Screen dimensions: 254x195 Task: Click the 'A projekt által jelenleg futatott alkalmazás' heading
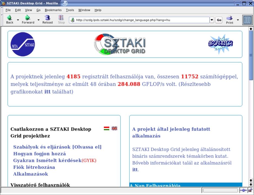171,132
